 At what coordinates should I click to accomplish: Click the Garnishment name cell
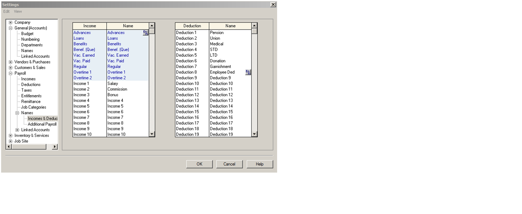pyautogui.click(x=230, y=66)
